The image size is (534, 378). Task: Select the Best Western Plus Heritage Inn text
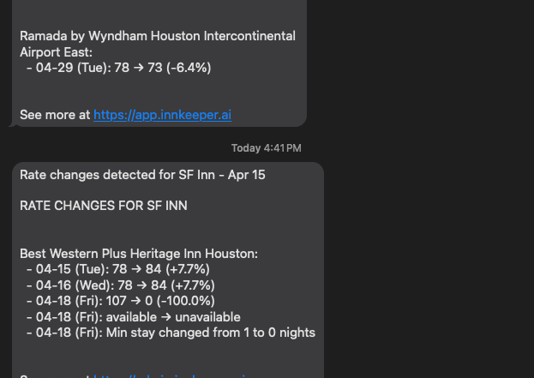coord(139,254)
